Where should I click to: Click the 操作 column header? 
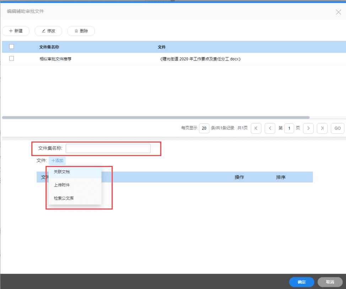click(x=239, y=177)
